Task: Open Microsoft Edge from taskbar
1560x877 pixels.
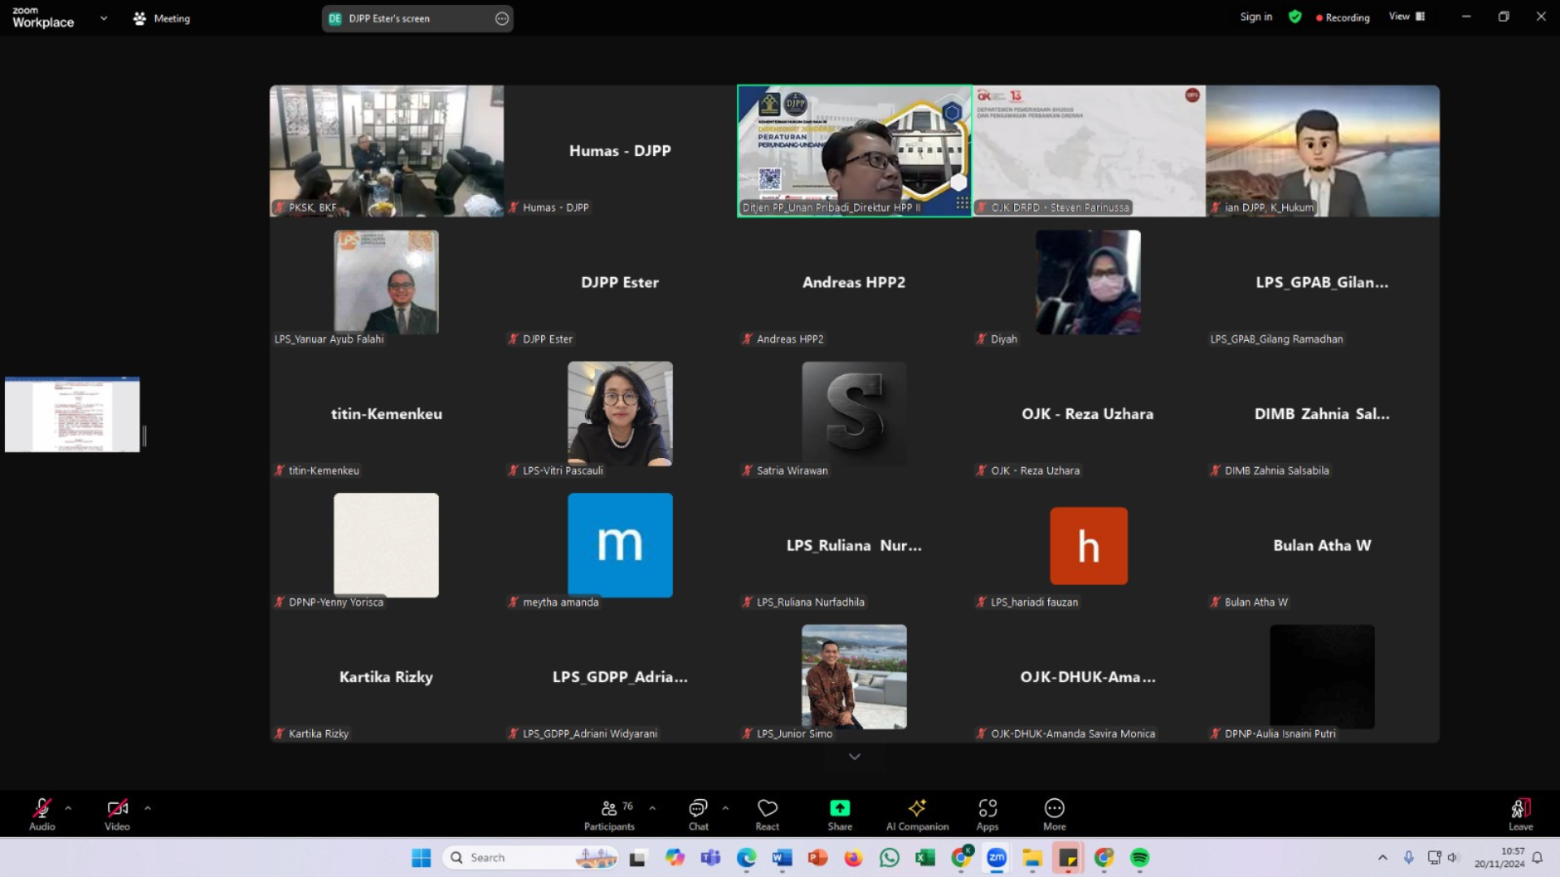Action: [746, 858]
